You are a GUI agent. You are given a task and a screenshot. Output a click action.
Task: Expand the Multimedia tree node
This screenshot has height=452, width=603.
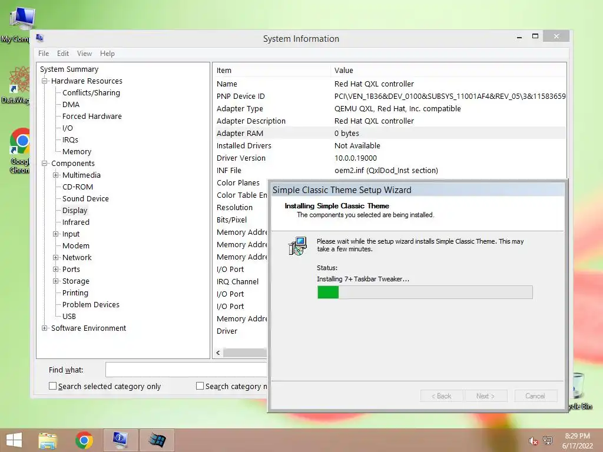(x=56, y=175)
